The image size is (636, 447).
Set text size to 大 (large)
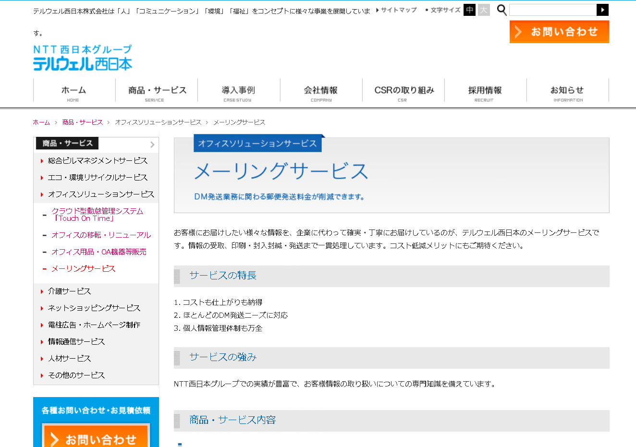[484, 10]
